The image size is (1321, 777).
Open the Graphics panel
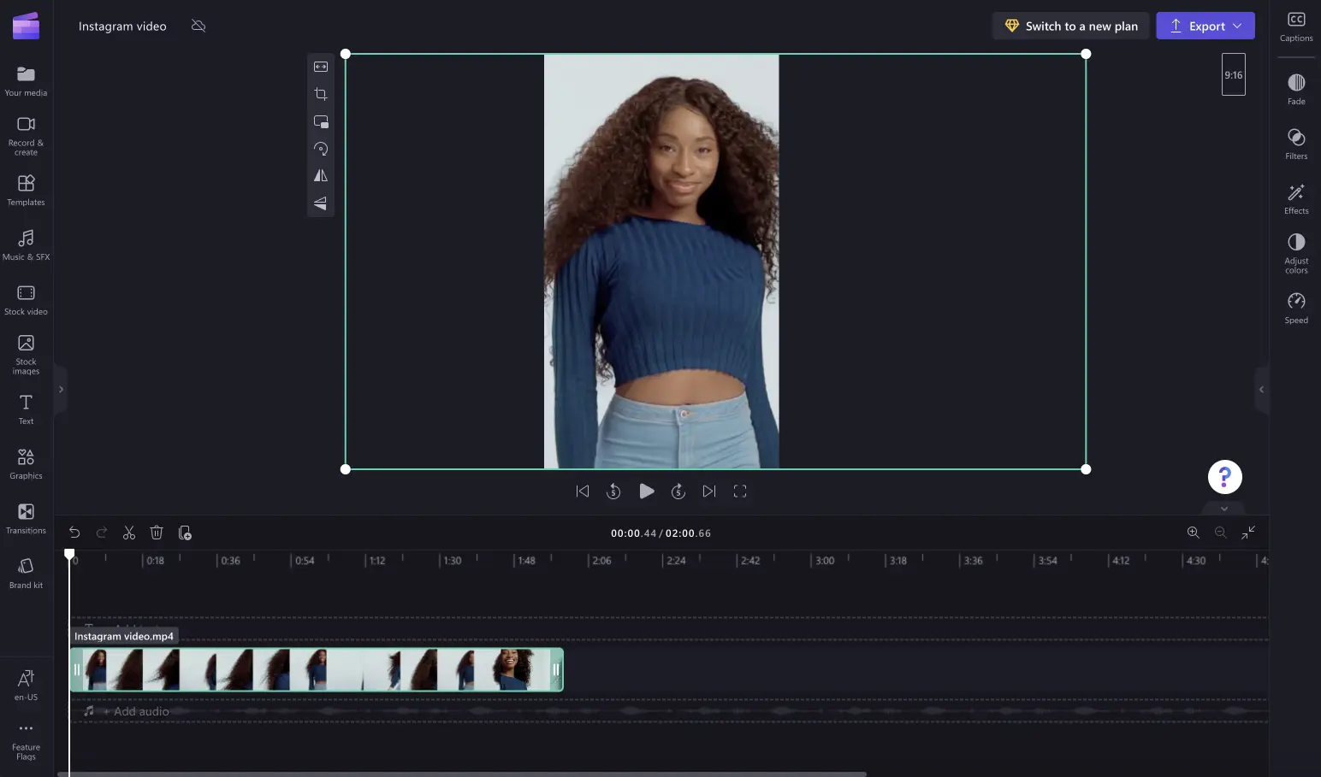[x=26, y=464]
